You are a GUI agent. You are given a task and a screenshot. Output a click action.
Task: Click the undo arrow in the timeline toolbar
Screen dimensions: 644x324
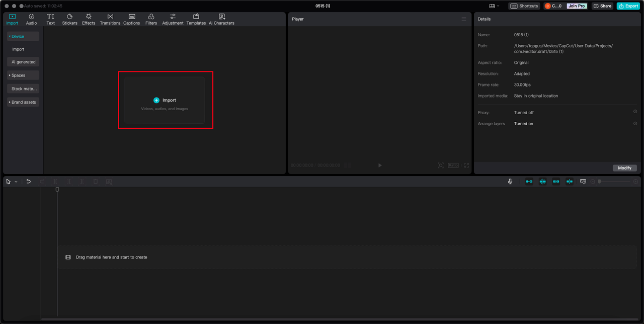[x=29, y=182]
